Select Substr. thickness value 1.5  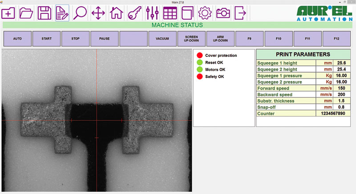(x=341, y=101)
